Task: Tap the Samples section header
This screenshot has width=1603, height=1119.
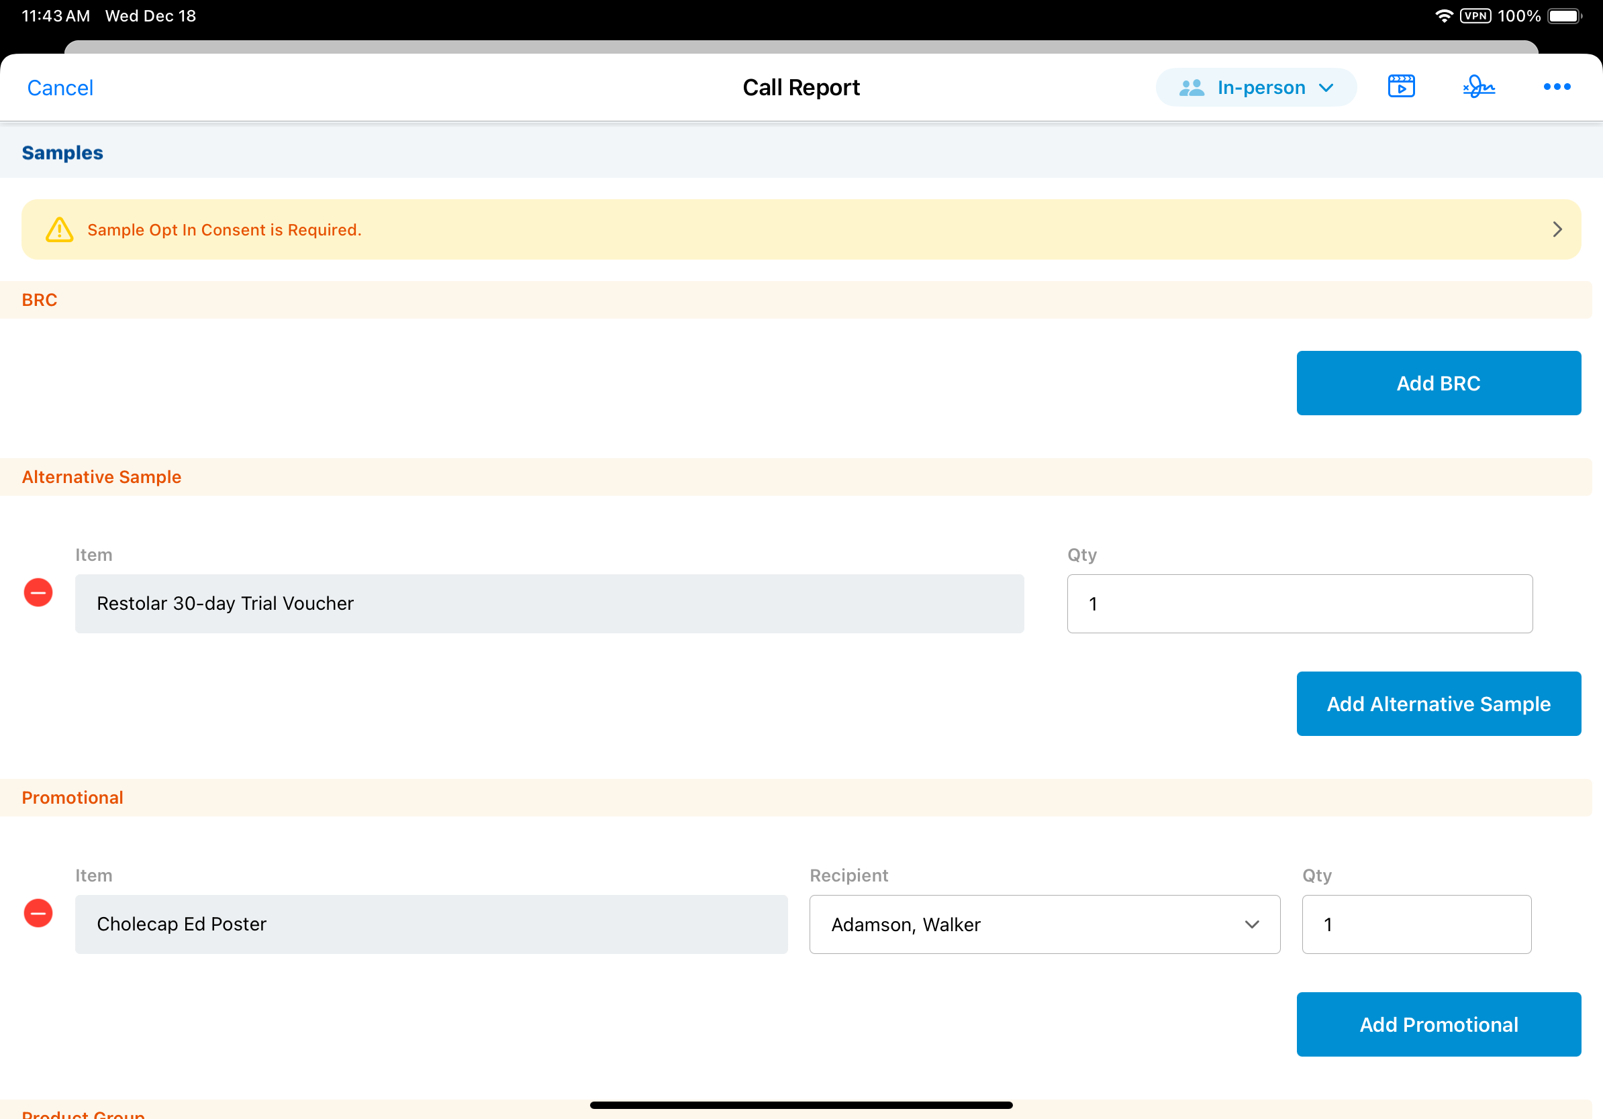Action: pos(62,153)
